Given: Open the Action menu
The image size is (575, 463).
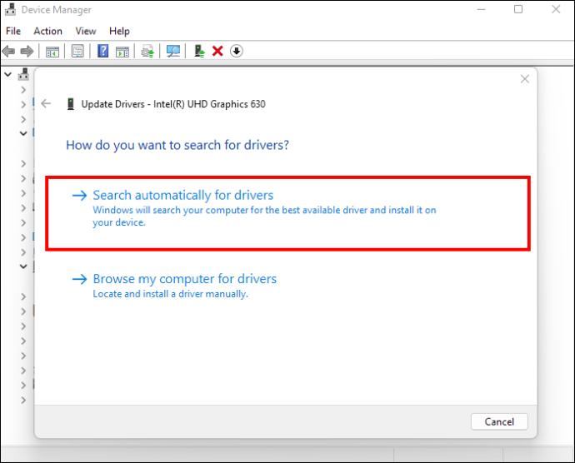Looking at the screenshot, I should pyautogui.click(x=47, y=31).
